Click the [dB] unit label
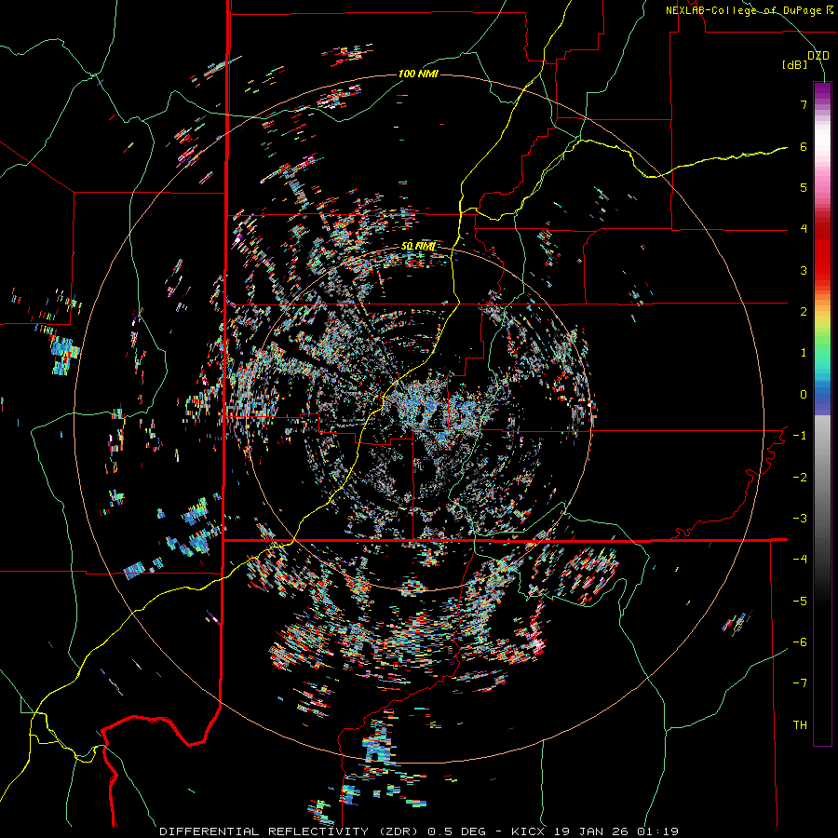The width and height of the screenshot is (838, 838). coord(795,65)
